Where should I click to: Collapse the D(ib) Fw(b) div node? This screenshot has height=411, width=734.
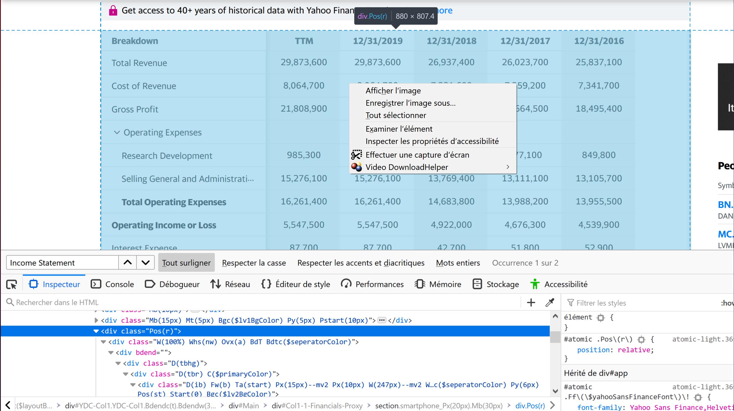point(133,385)
